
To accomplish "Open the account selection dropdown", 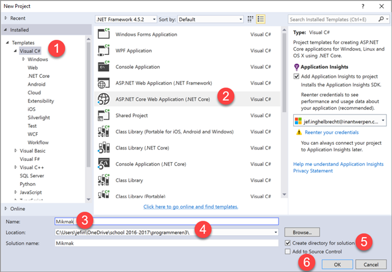I will point(383,121).
